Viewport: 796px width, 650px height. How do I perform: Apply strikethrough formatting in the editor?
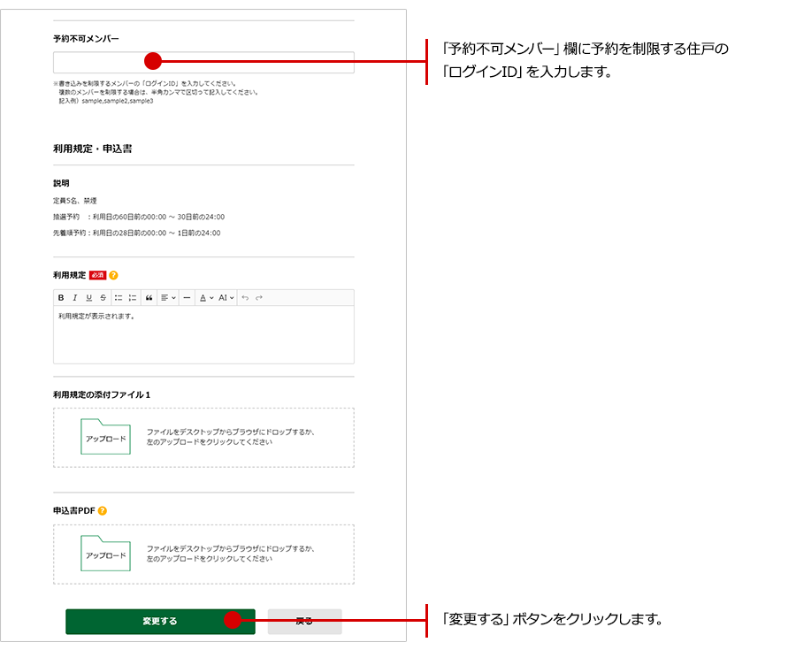coord(103,298)
